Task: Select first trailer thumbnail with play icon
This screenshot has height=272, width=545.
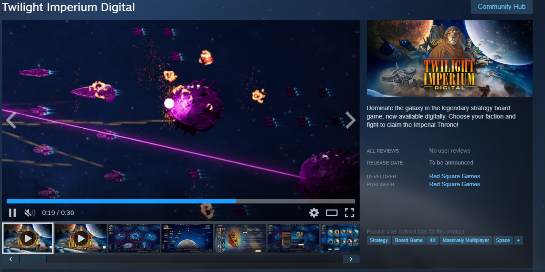Action: pyautogui.click(x=28, y=238)
